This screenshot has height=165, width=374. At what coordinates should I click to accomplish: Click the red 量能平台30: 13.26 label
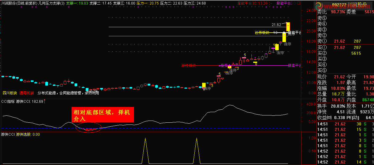[252, 3]
